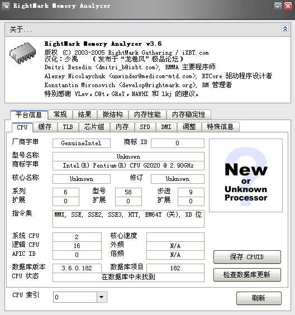The height and width of the screenshot is (315, 295).
Task: Click the app icon in the title bar
Action: click(6, 6)
